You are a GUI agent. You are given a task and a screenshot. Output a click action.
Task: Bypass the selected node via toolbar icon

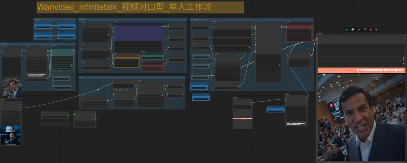pos(359,30)
